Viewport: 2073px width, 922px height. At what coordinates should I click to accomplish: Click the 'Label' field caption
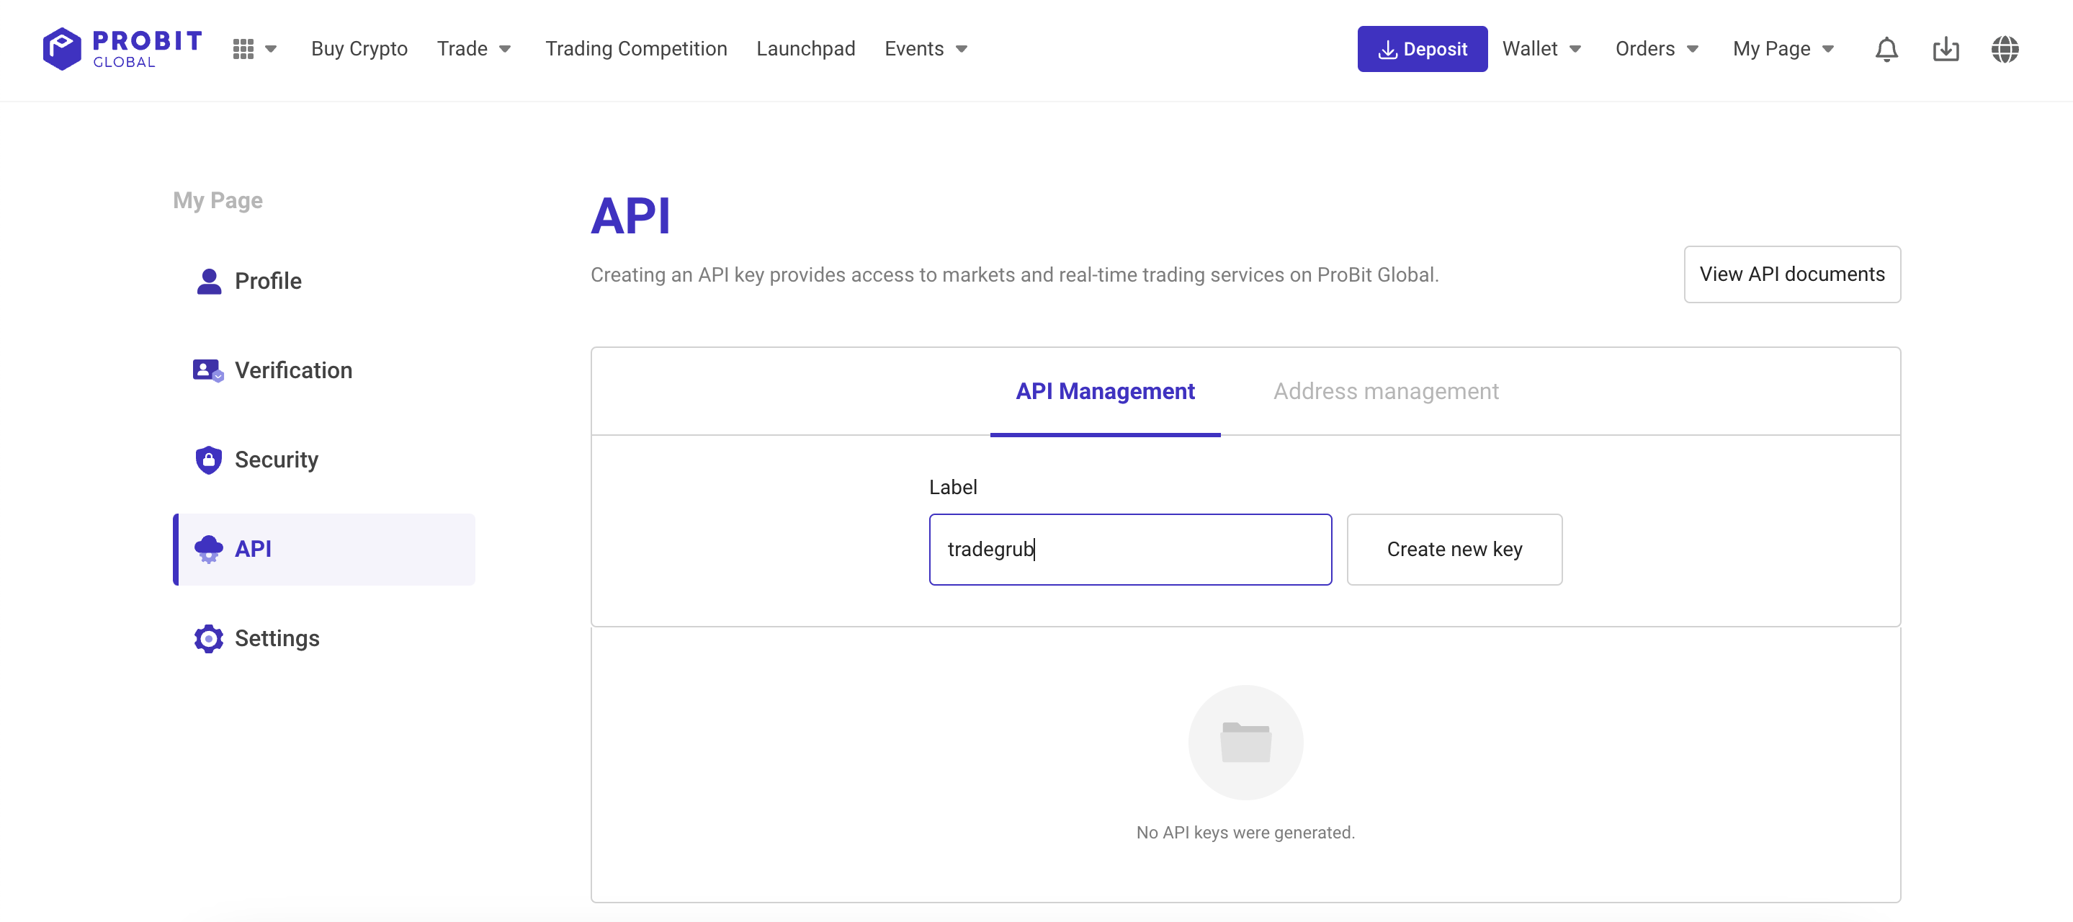click(953, 487)
